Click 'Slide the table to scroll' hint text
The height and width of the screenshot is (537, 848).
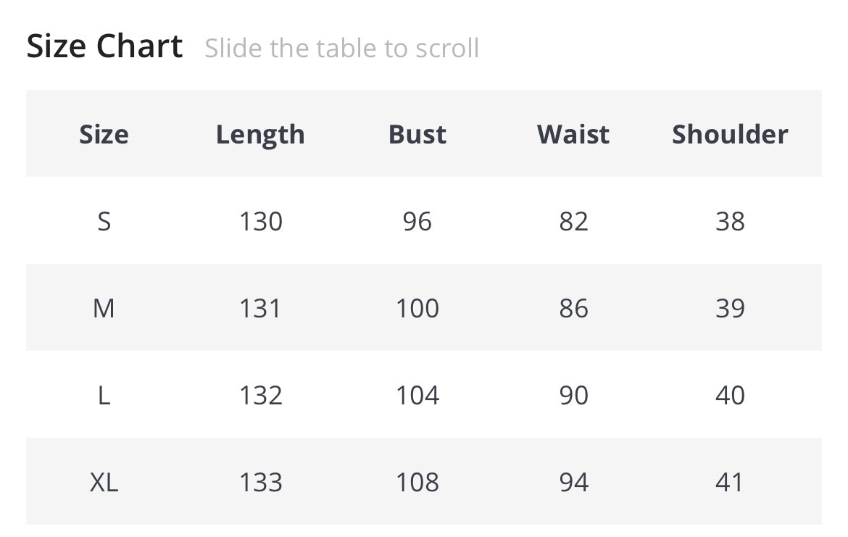(x=341, y=49)
